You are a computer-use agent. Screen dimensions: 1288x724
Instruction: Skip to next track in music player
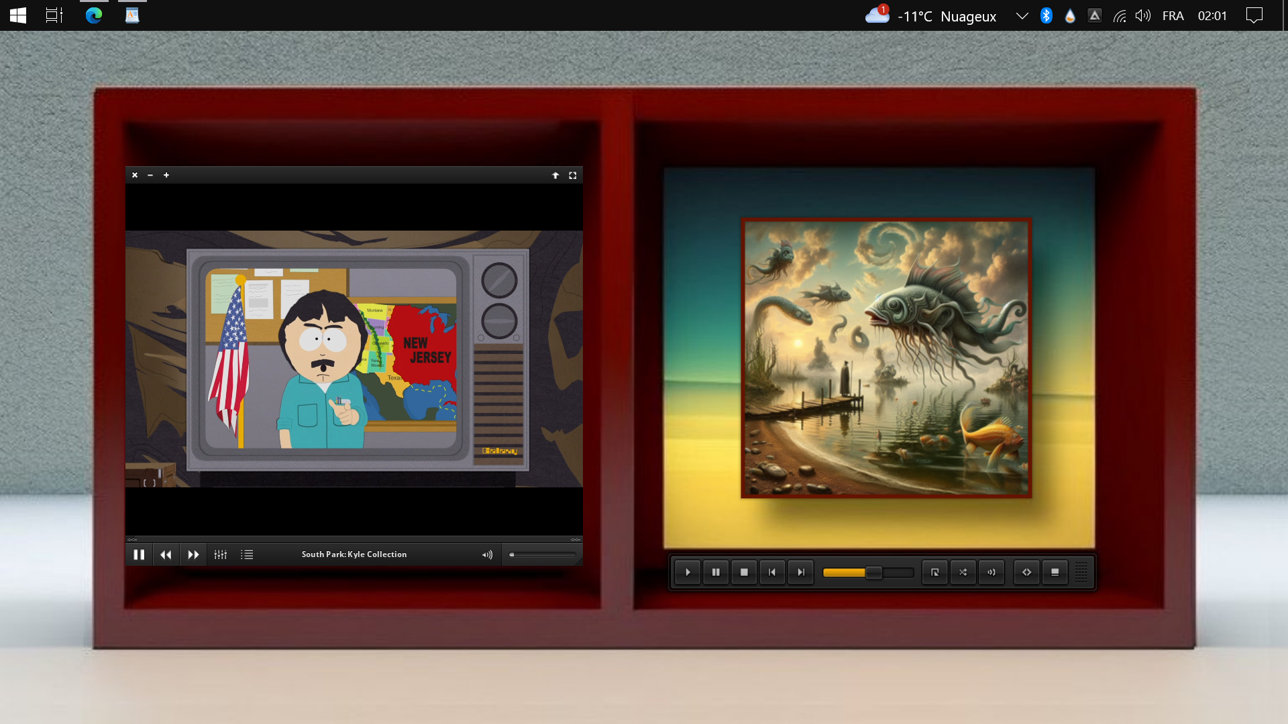point(800,572)
